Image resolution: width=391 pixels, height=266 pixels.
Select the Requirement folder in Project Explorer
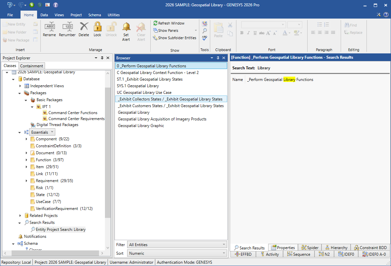(x=47, y=181)
